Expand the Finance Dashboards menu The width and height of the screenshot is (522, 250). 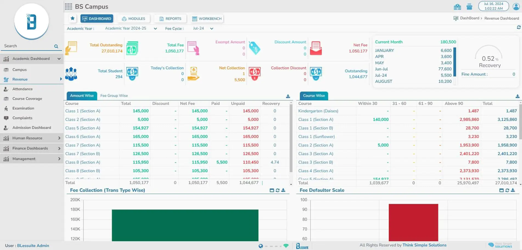click(x=59, y=148)
